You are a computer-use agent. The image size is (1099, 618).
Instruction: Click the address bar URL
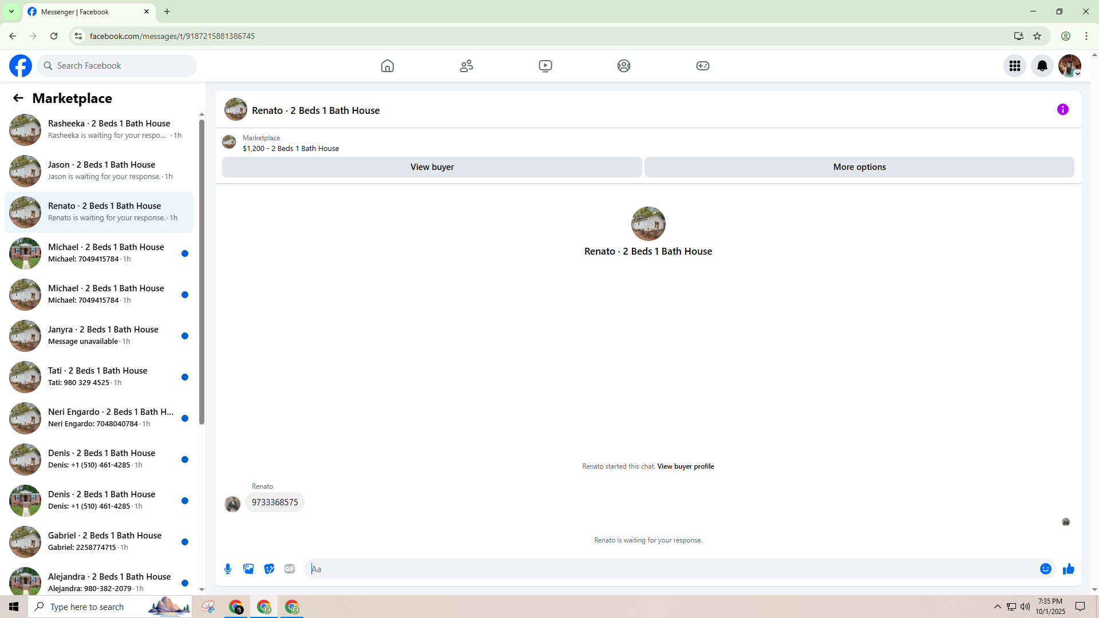(172, 36)
